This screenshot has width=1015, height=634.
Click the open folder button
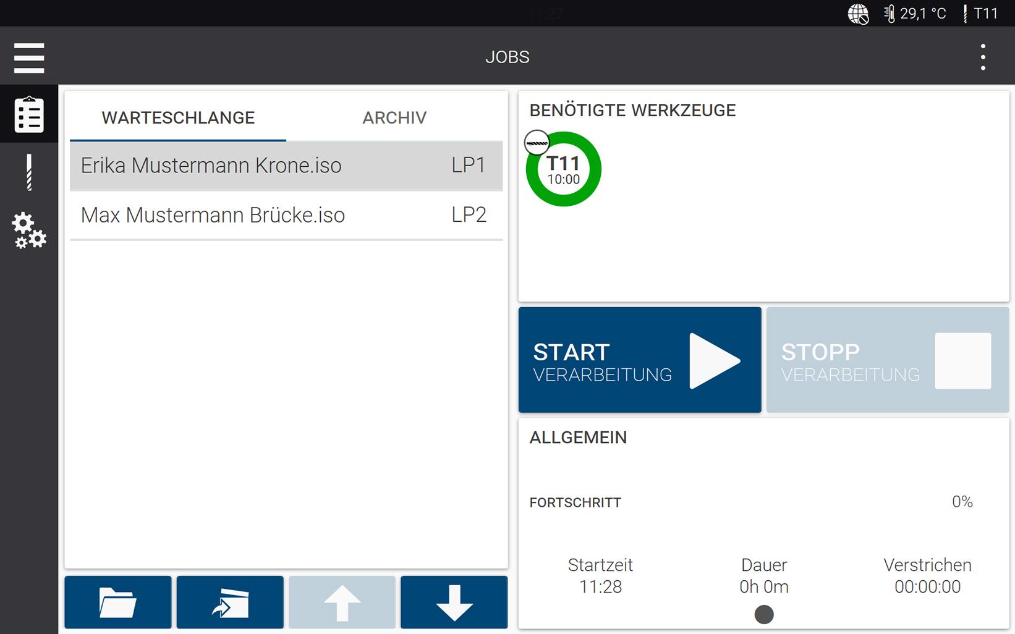click(x=118, y=602)
